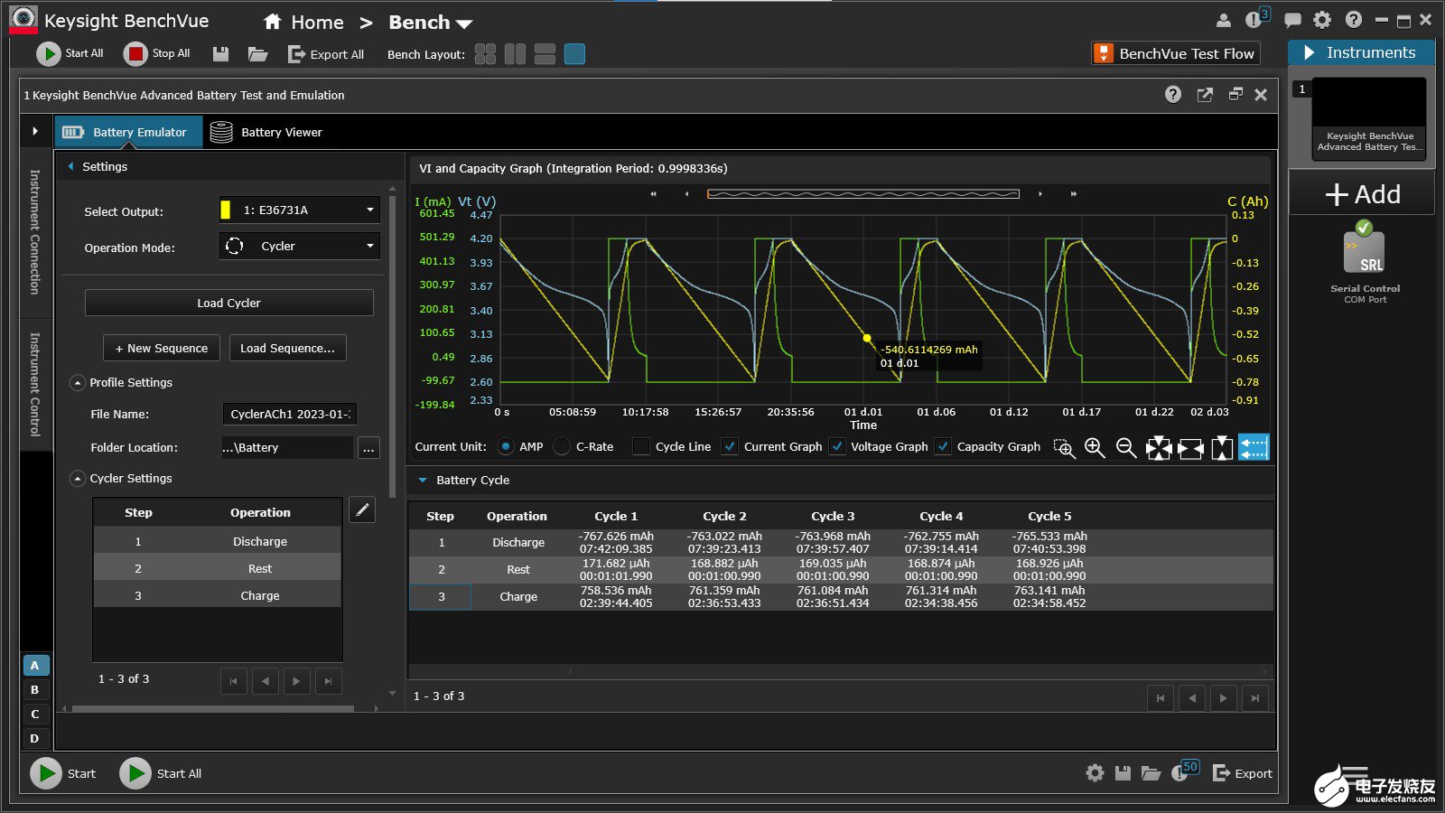Screen dimensions: 1445x813
Task: Click the zoom region magnifier icon
Action: 1065,448
